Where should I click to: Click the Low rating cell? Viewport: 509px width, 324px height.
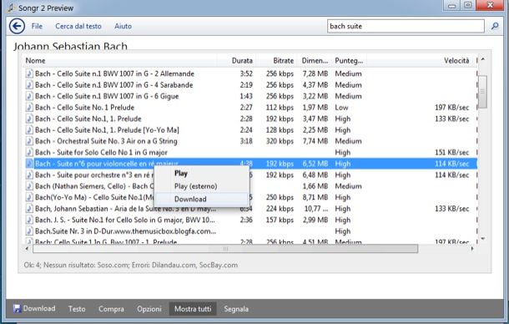[x=341, y=107]
